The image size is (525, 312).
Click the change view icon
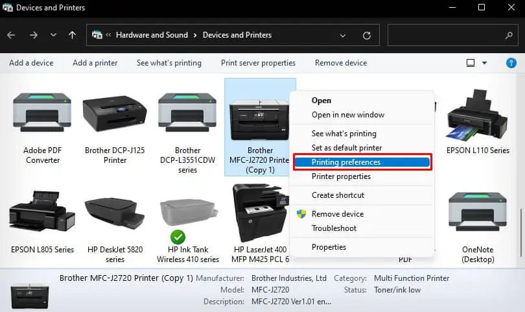click(x=471, y=63)
